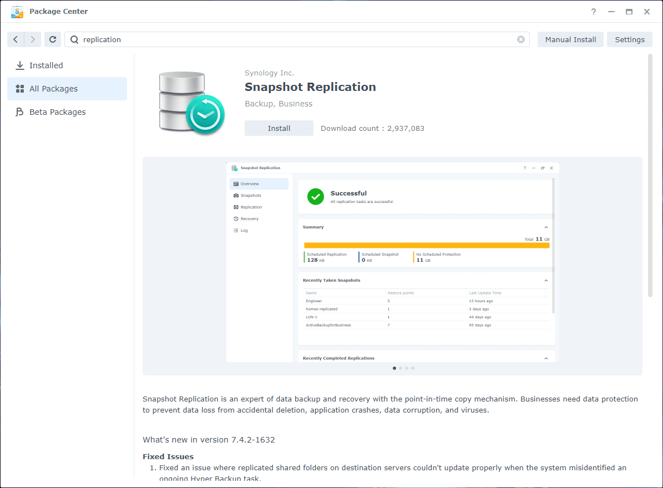
Task: Focus the package search field
Action: 297,39
